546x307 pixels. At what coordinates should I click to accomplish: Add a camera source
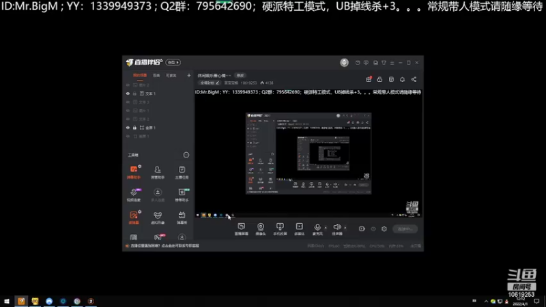point(261,229)
